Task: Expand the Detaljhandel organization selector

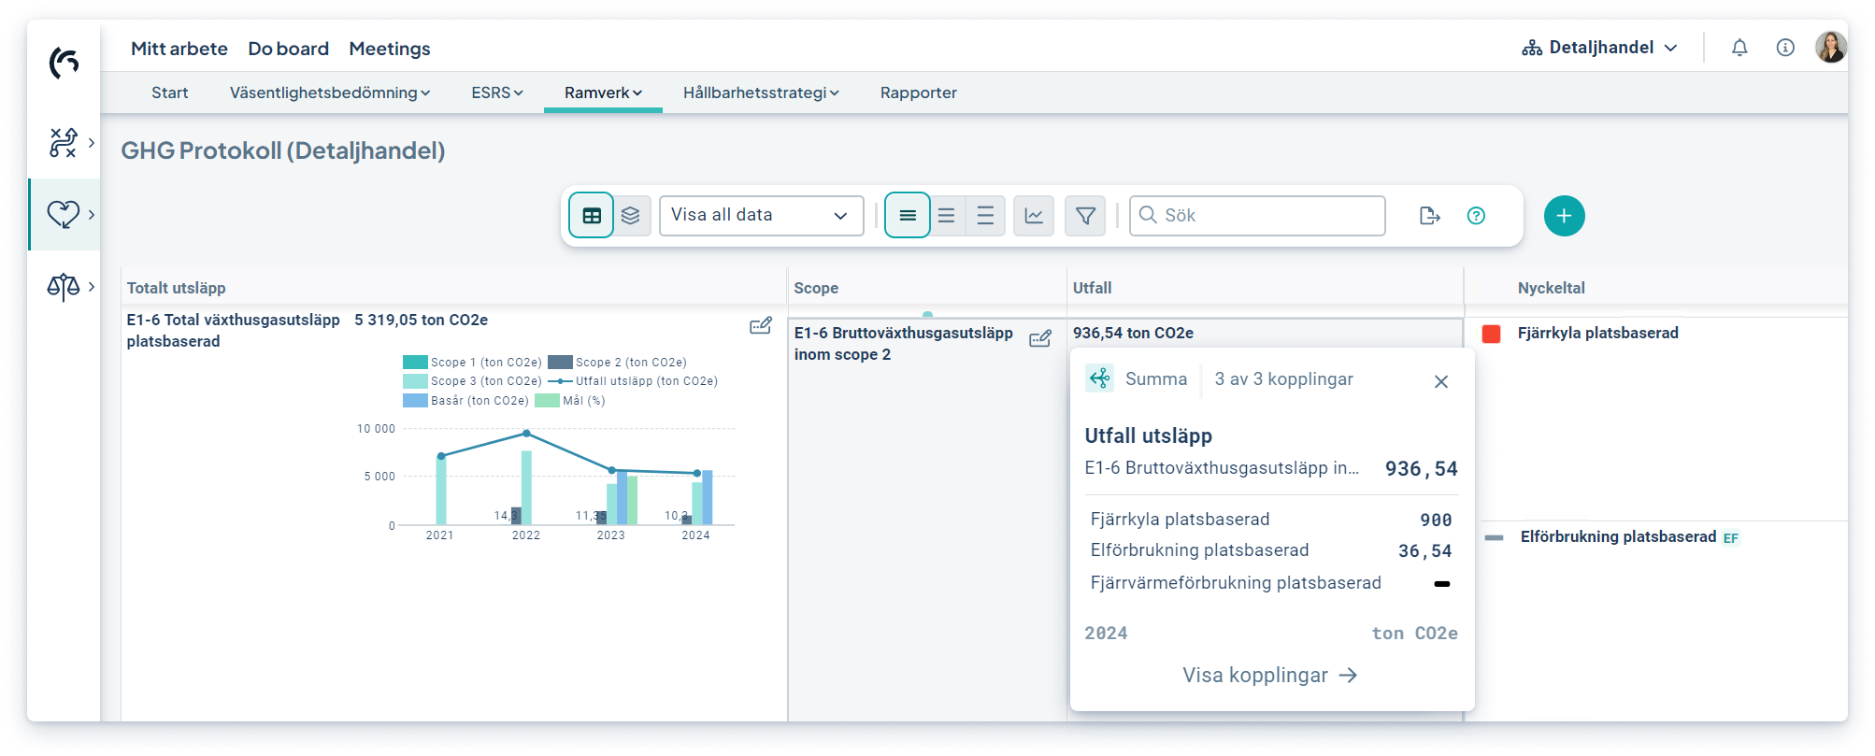Action: 1600,48
